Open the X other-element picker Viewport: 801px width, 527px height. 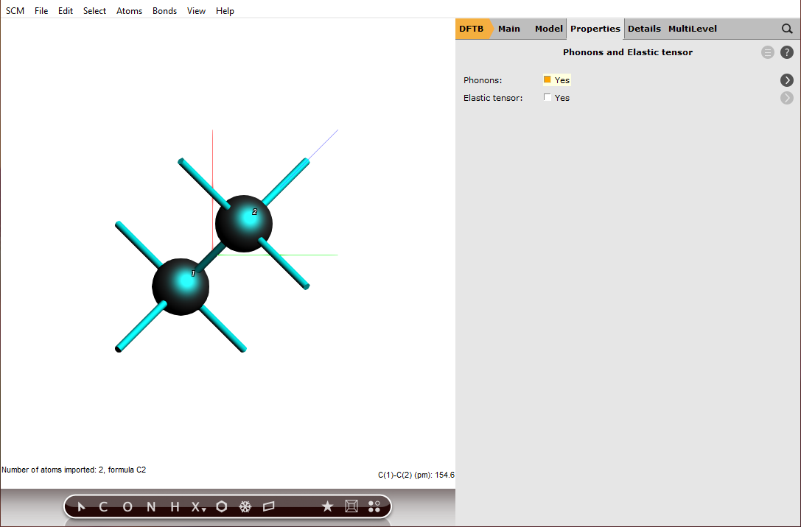pos(198,506)
